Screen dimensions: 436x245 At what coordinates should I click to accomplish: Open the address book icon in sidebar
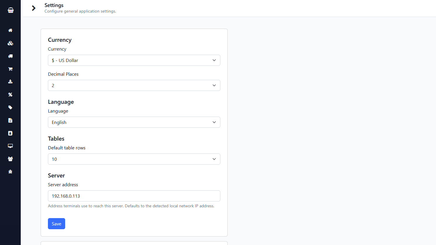click(x=10, y=133)
